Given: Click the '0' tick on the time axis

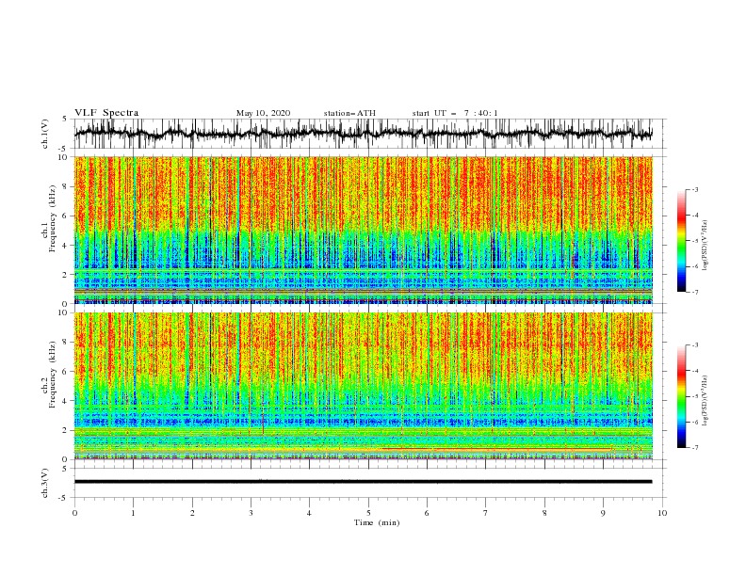Looking at the screenshot, I should pos(74,513).
